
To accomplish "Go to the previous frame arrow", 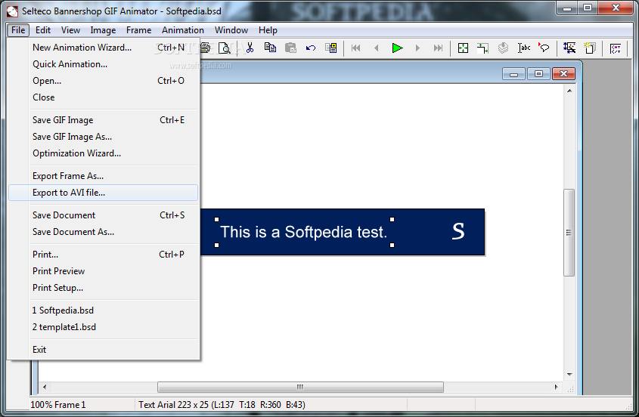I will tap(376, 48).
